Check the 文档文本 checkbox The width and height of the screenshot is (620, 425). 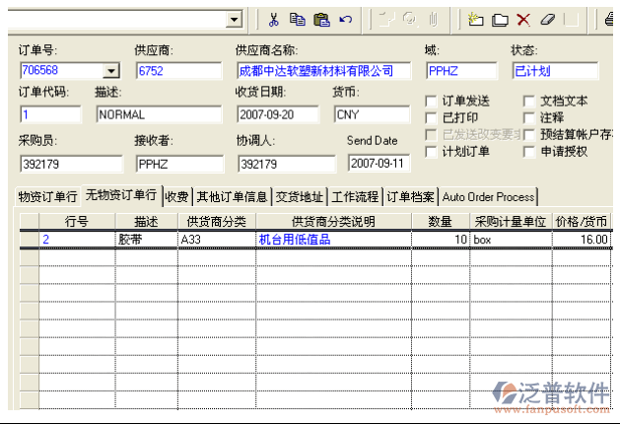pyautogui.click(x=529, y=101)
